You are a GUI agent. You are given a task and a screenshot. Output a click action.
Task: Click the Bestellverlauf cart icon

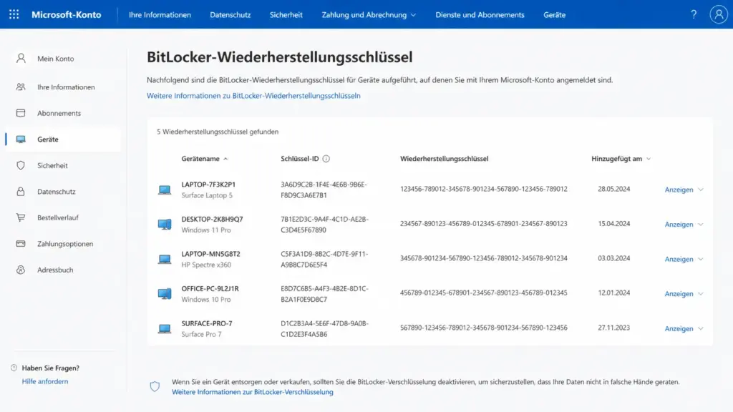click(21, 217)
